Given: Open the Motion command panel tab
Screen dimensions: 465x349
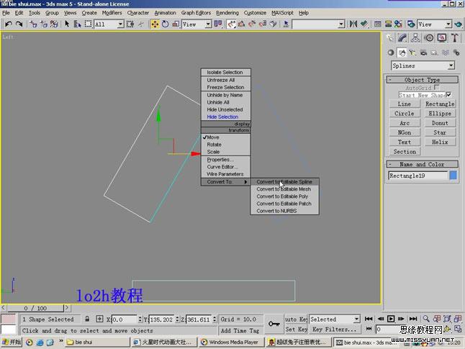Looking at the screenshot, I should coord(429,37).
